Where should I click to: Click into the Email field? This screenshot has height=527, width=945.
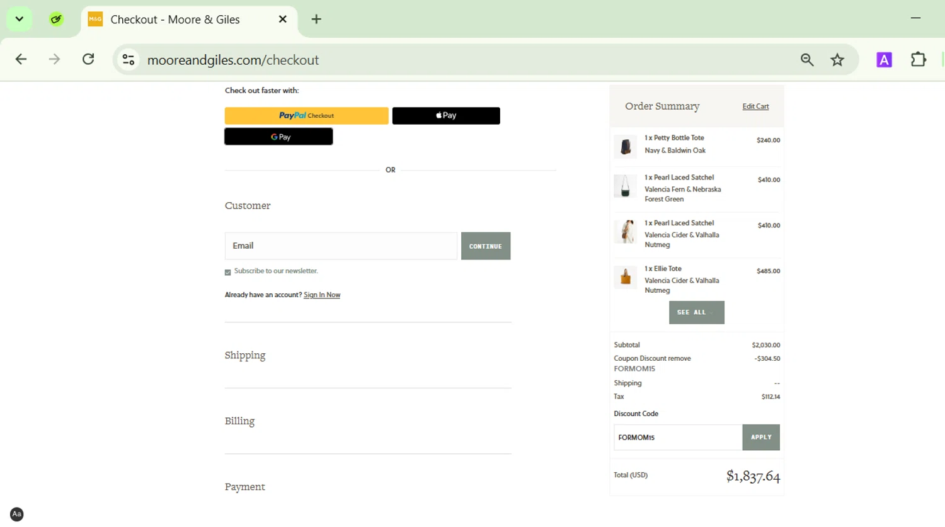pyautogui.click(x=341, y=246)
